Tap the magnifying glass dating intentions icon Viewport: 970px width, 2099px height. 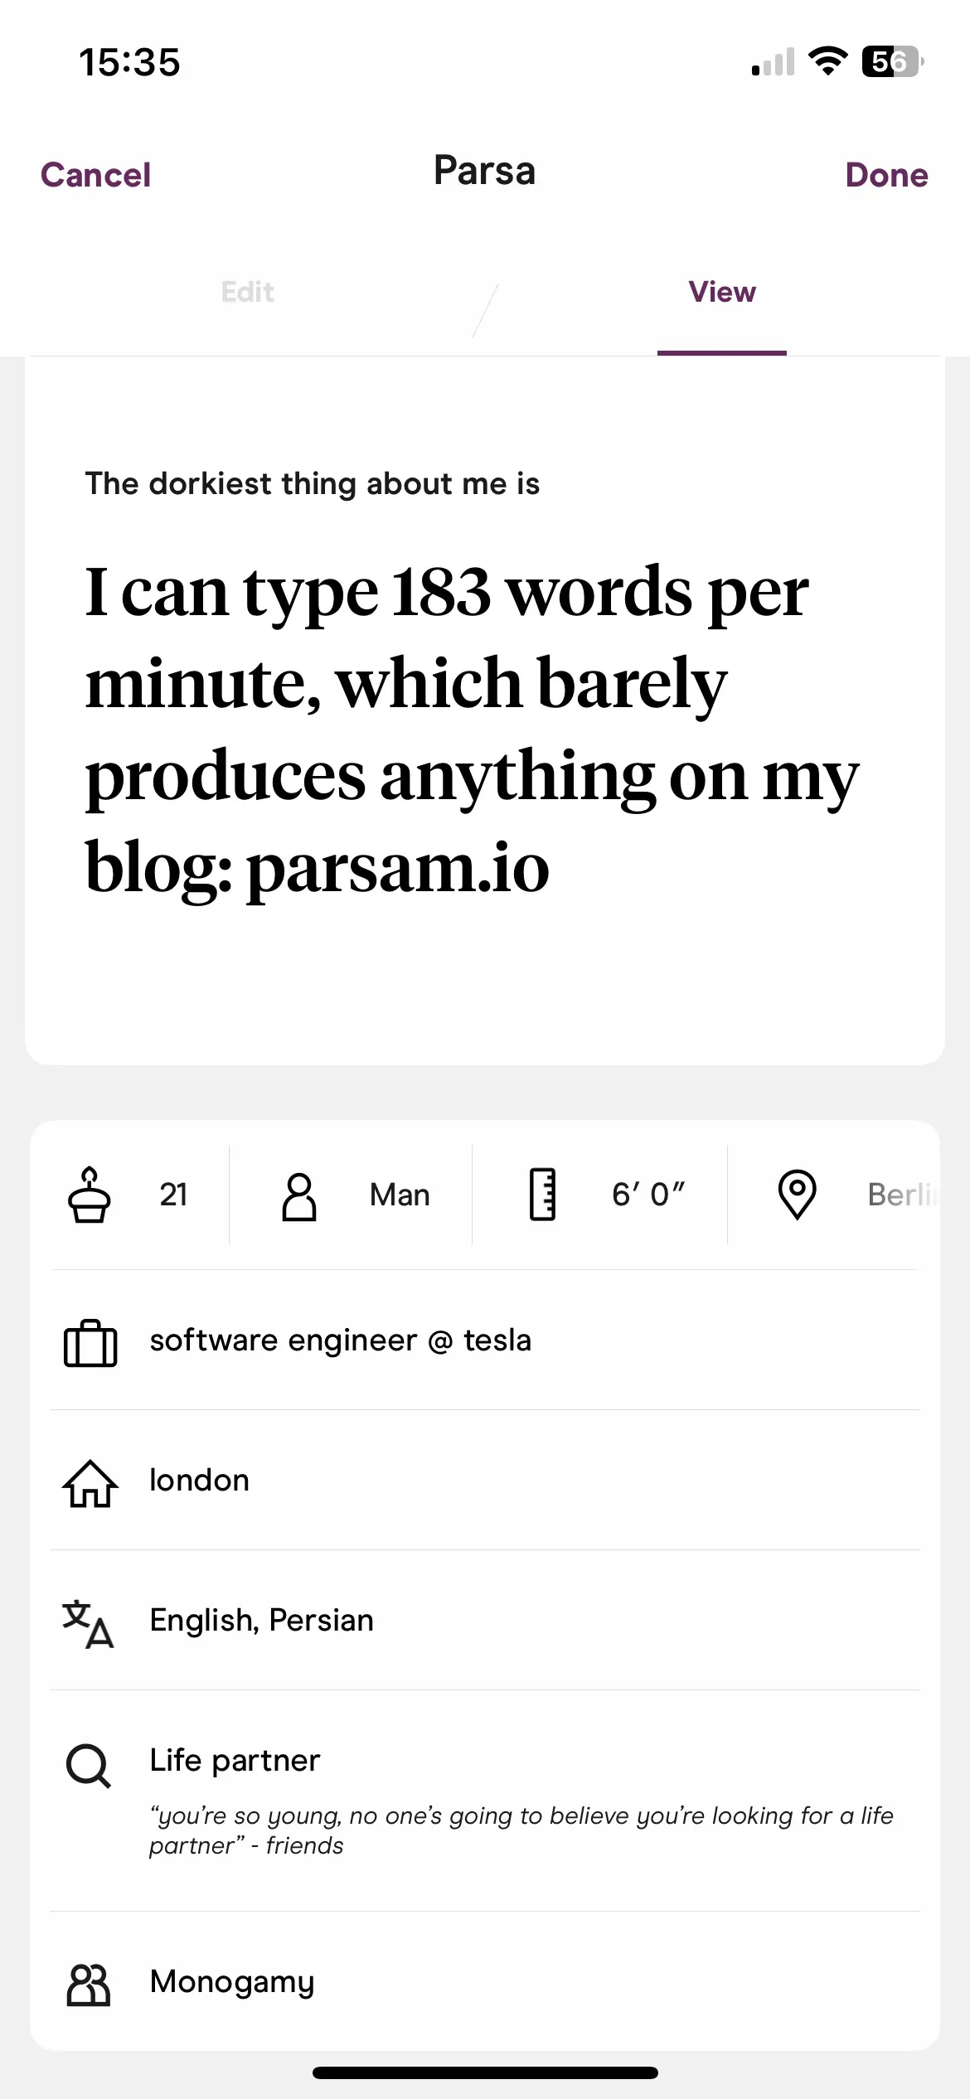click(89, 1766)
